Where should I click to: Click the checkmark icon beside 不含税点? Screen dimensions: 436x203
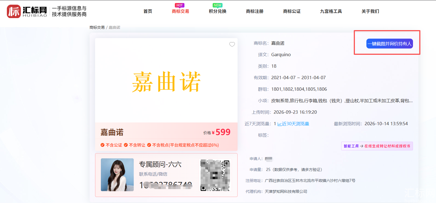[x=149, y=145]
